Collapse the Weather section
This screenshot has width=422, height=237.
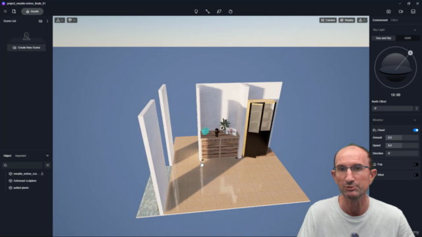click(x=415, y=120)
